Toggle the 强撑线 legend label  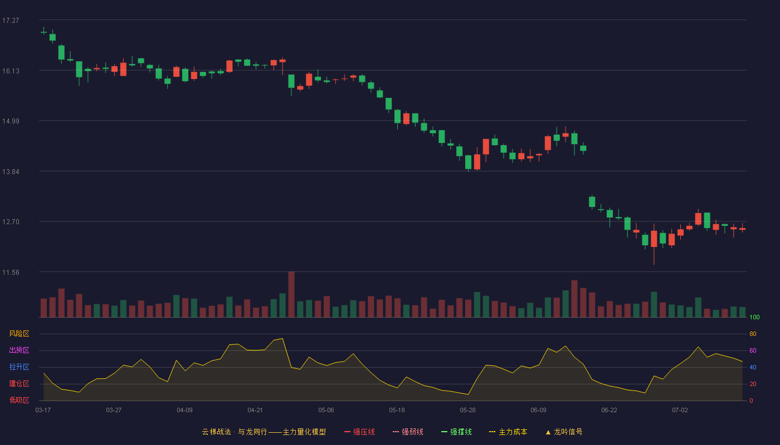coord(461,432)
